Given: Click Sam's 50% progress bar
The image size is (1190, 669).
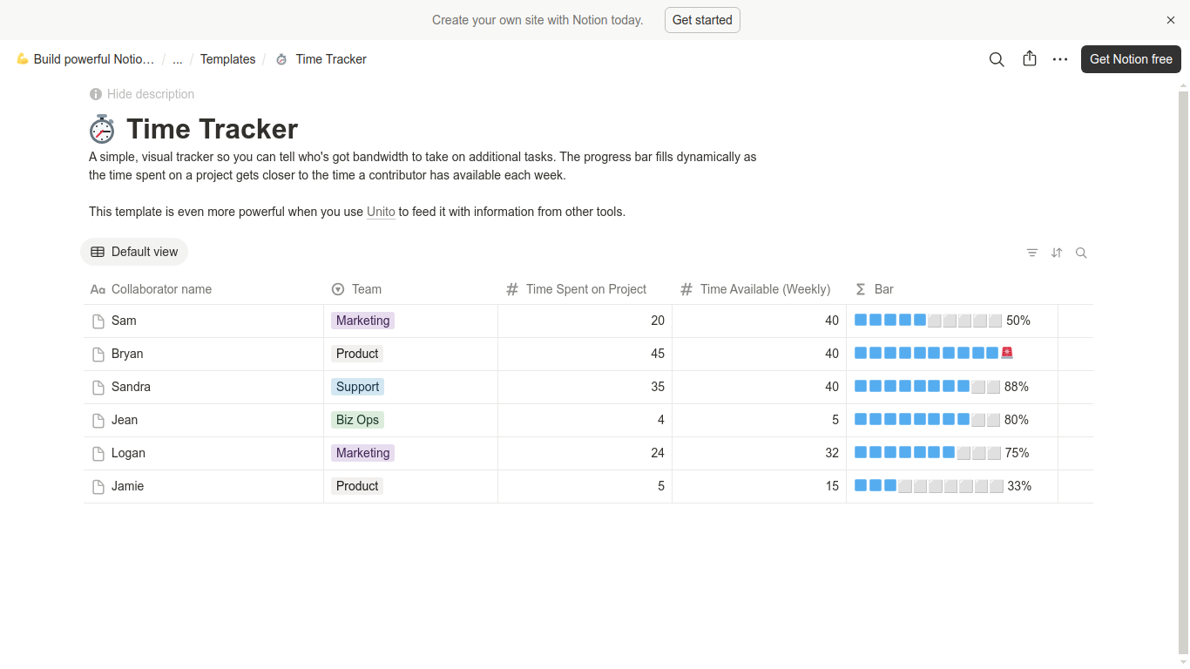Looking at the screenshot, I should pos(943,321).
